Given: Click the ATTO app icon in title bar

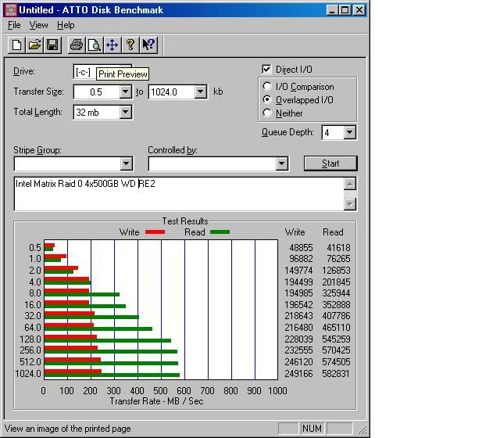Looking at the screenshot, I should (x=10, y=10).
